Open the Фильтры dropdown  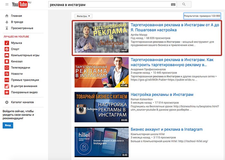pos(83,16)
